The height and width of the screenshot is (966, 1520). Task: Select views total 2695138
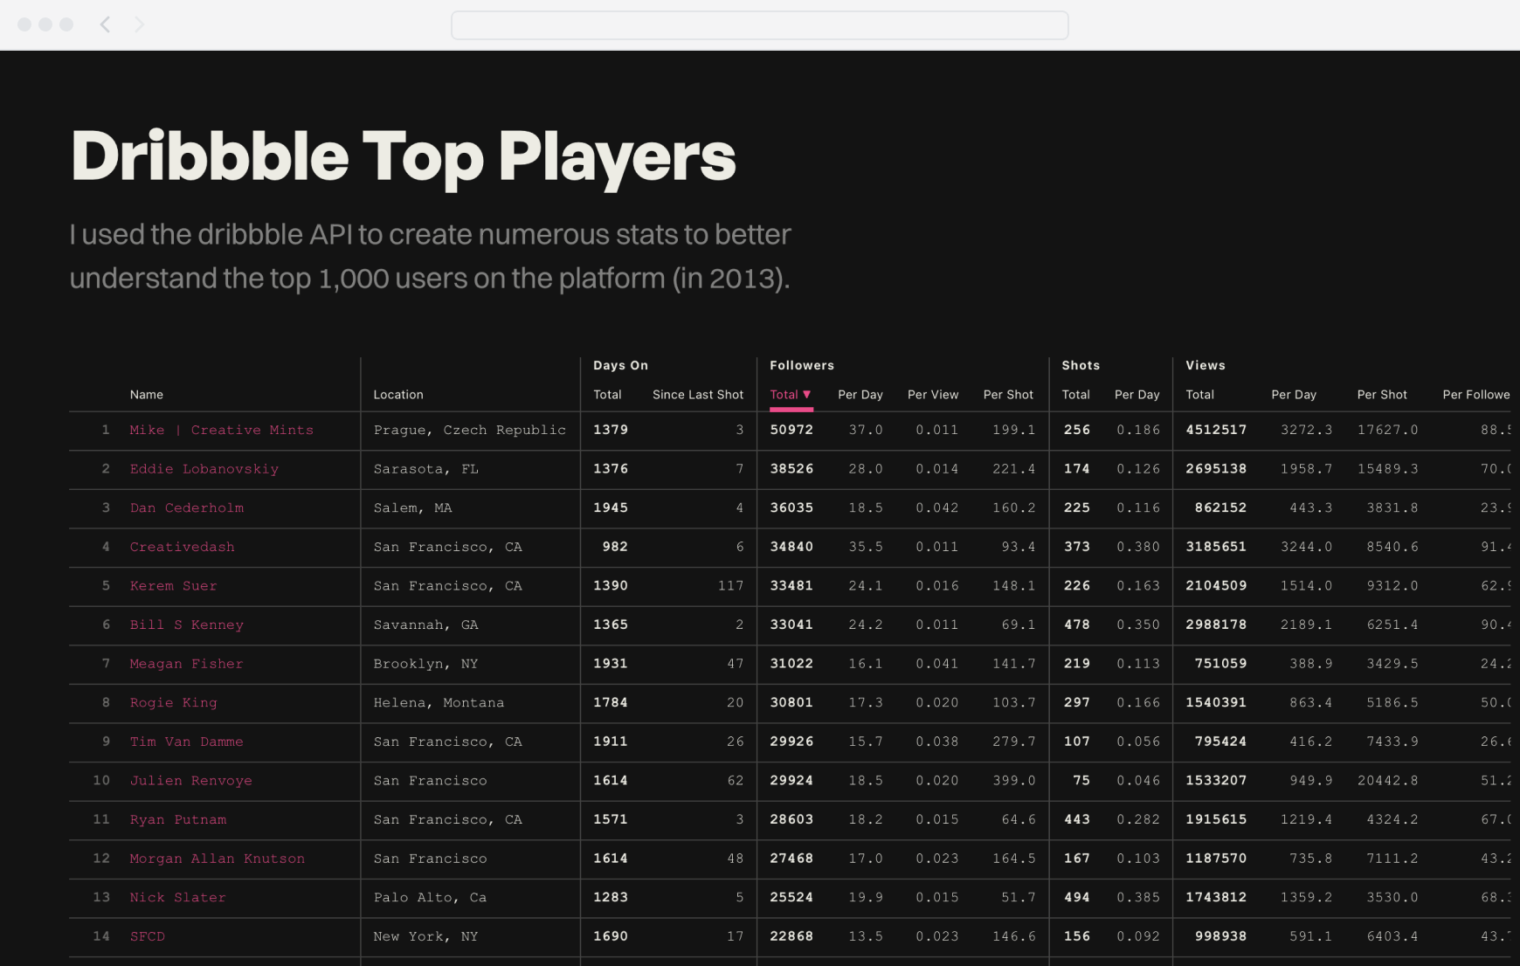pyautogui.click(x=1216, y=469)
